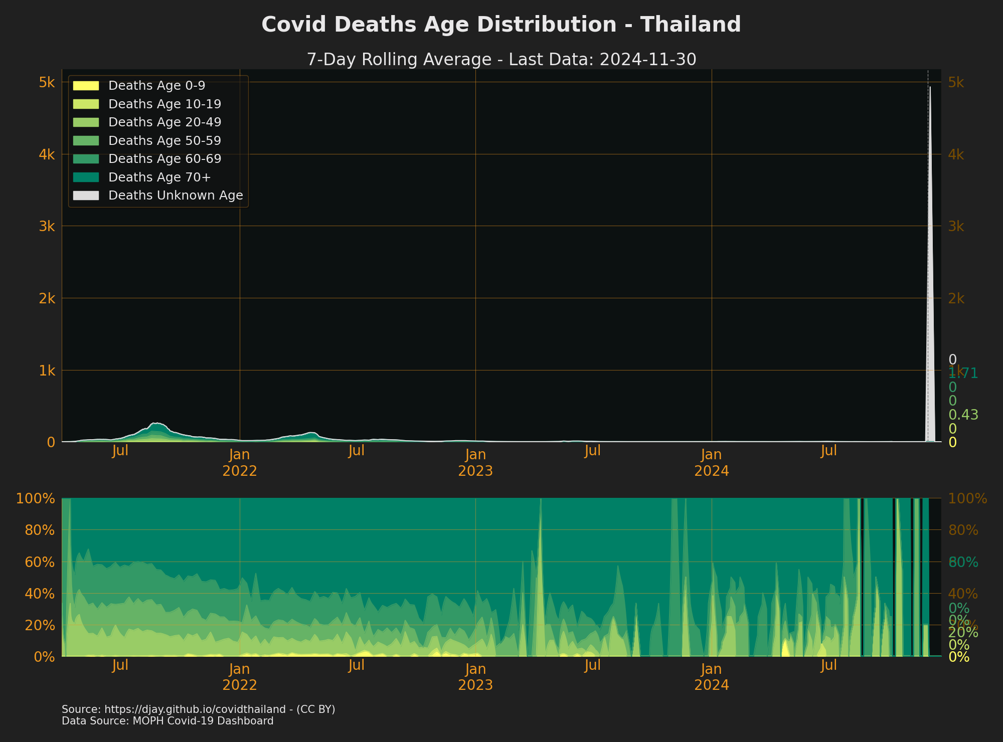
Task: Click the 0.43 value annotation on the right
Action: pos(963,415)
